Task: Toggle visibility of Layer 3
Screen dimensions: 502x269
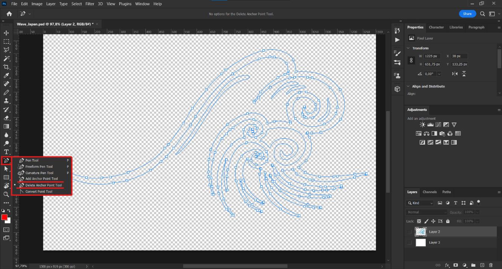Action: (409, 242)
